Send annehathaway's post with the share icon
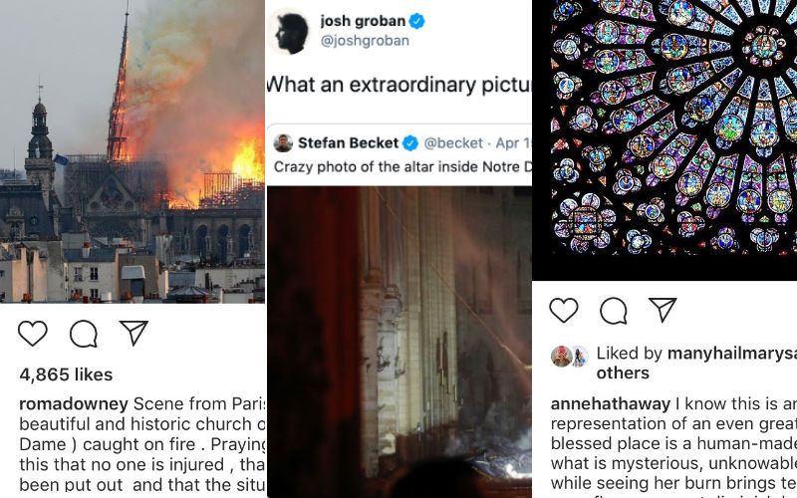Screen dimensions: 797x498 tap(663, 310)
